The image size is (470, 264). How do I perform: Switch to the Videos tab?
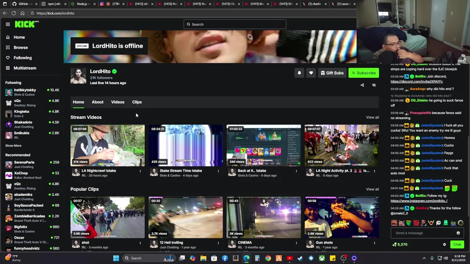(118, 102)
